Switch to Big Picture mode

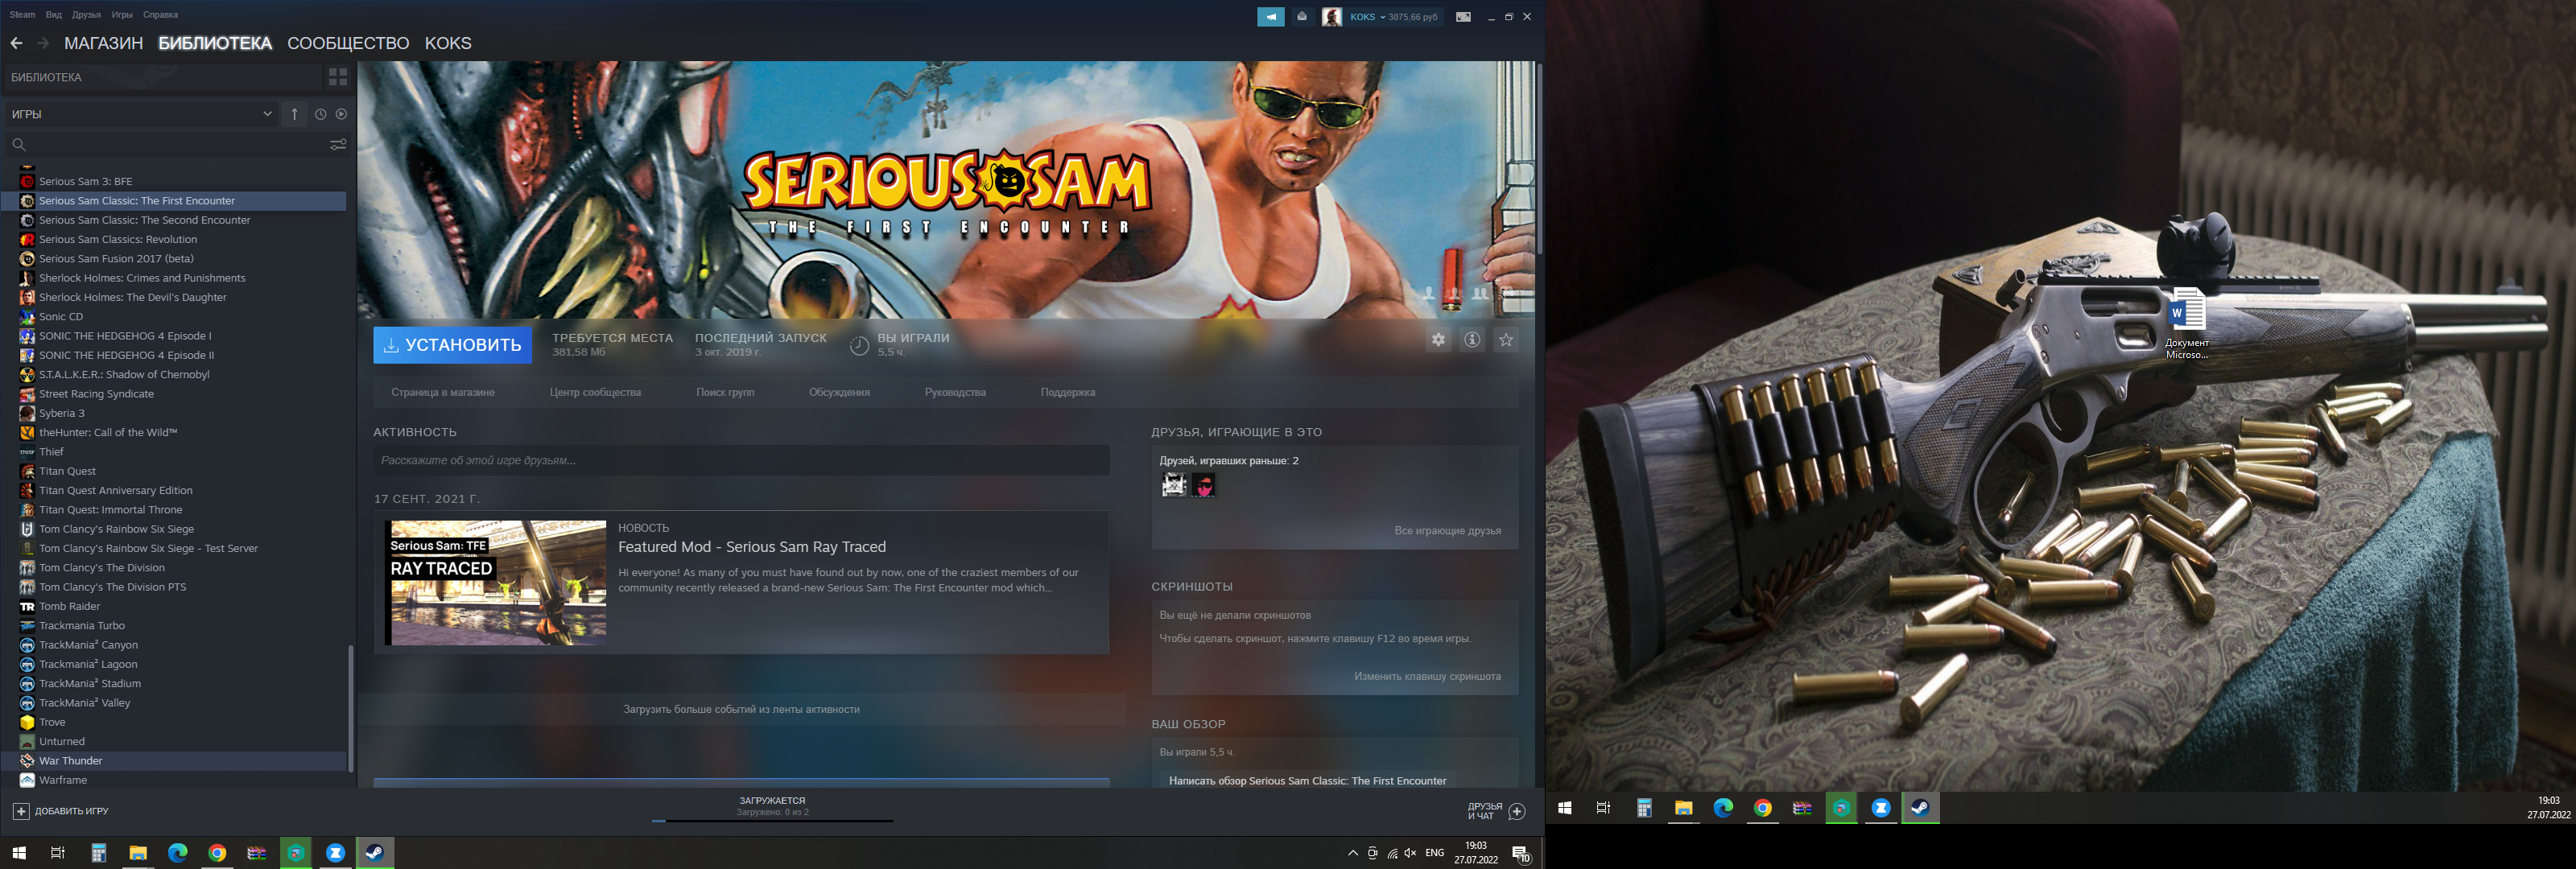[x=1463, y=17]
